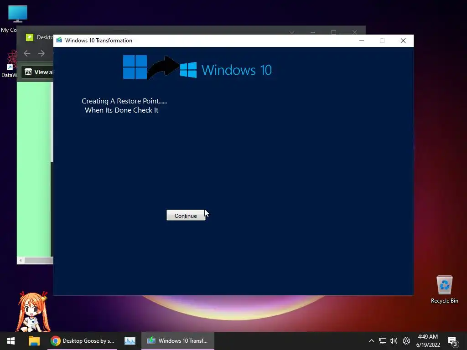Select Desktop Goose tab in Chrome
467x350 pixels.
(x=40, y=37)
